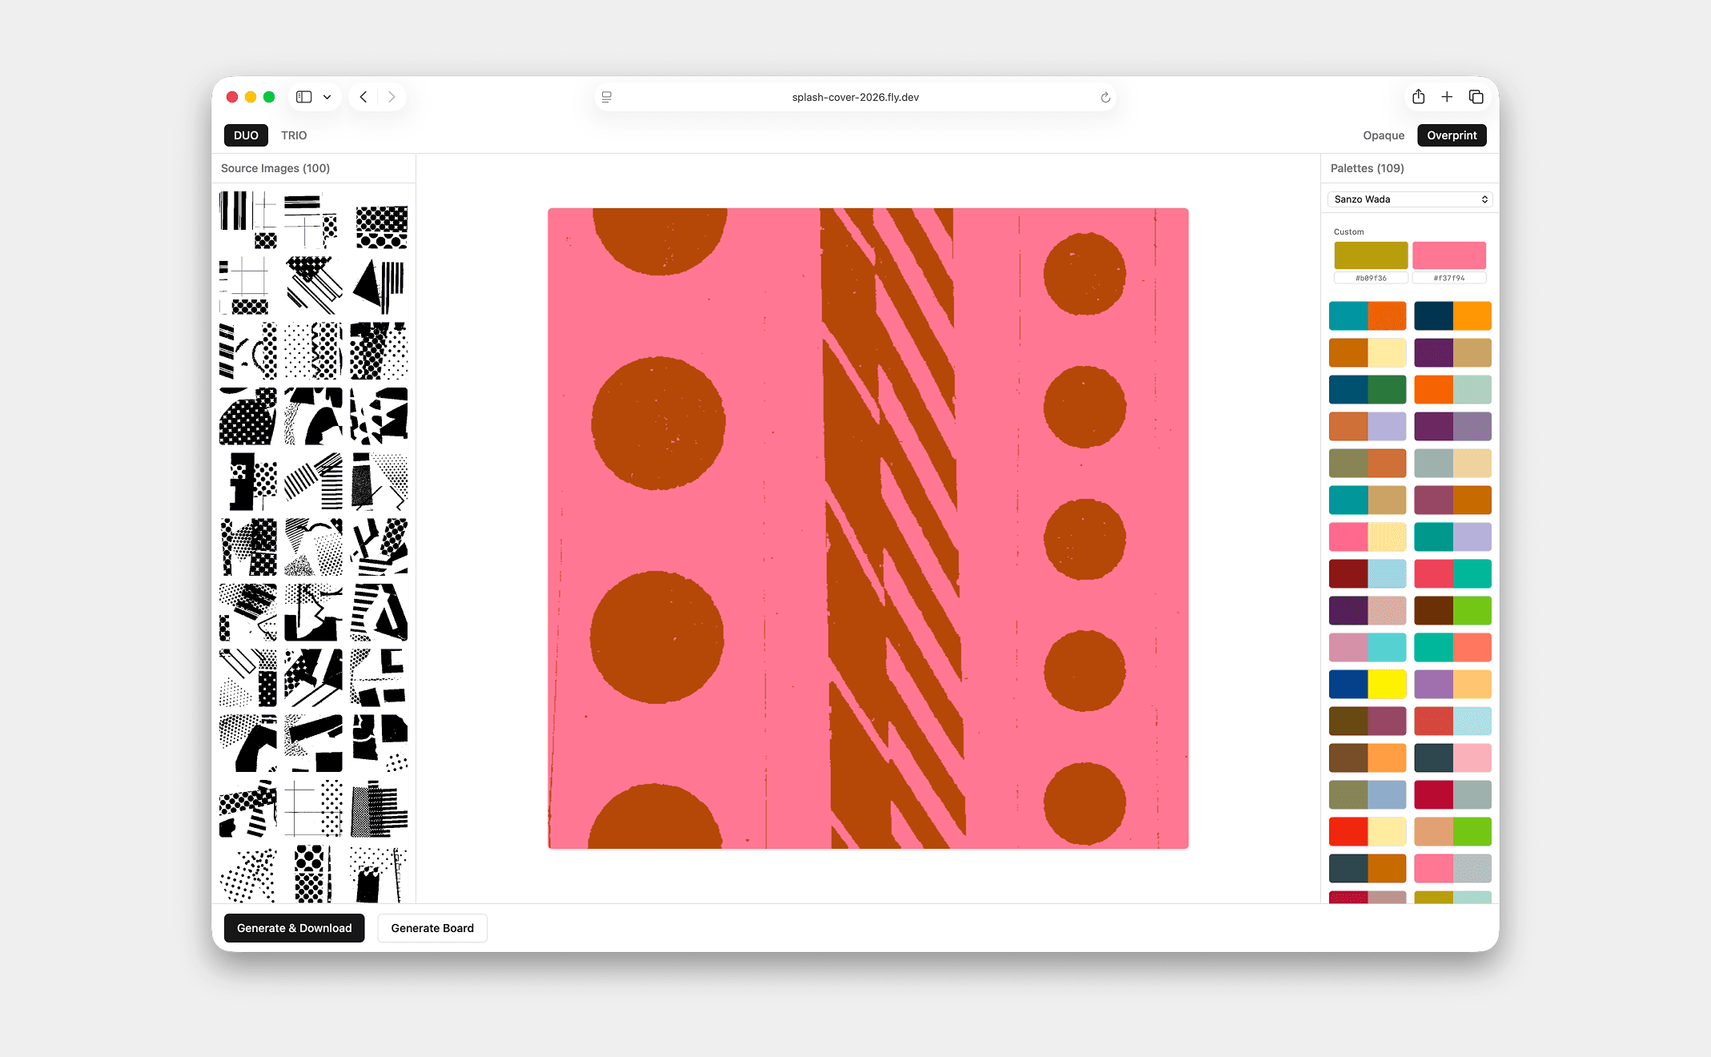Pick the red and pale yellow palette
This screenshot has height=1057, width=1711.
pos(1368,832)
